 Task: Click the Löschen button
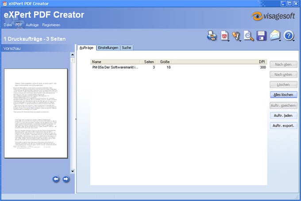283,85
